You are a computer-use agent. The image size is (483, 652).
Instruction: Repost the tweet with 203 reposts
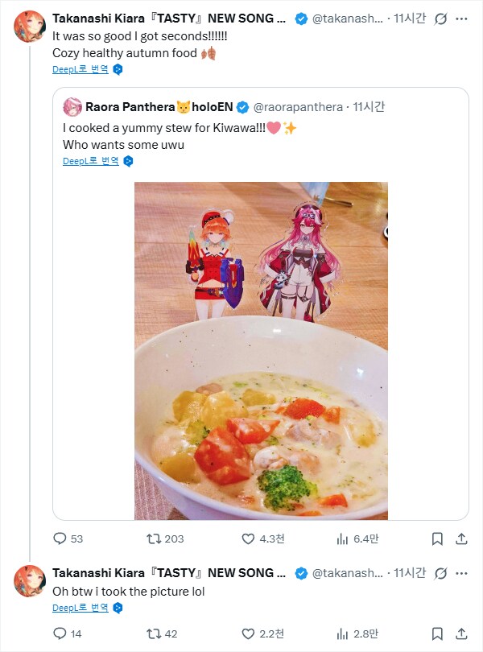(152, 539)
